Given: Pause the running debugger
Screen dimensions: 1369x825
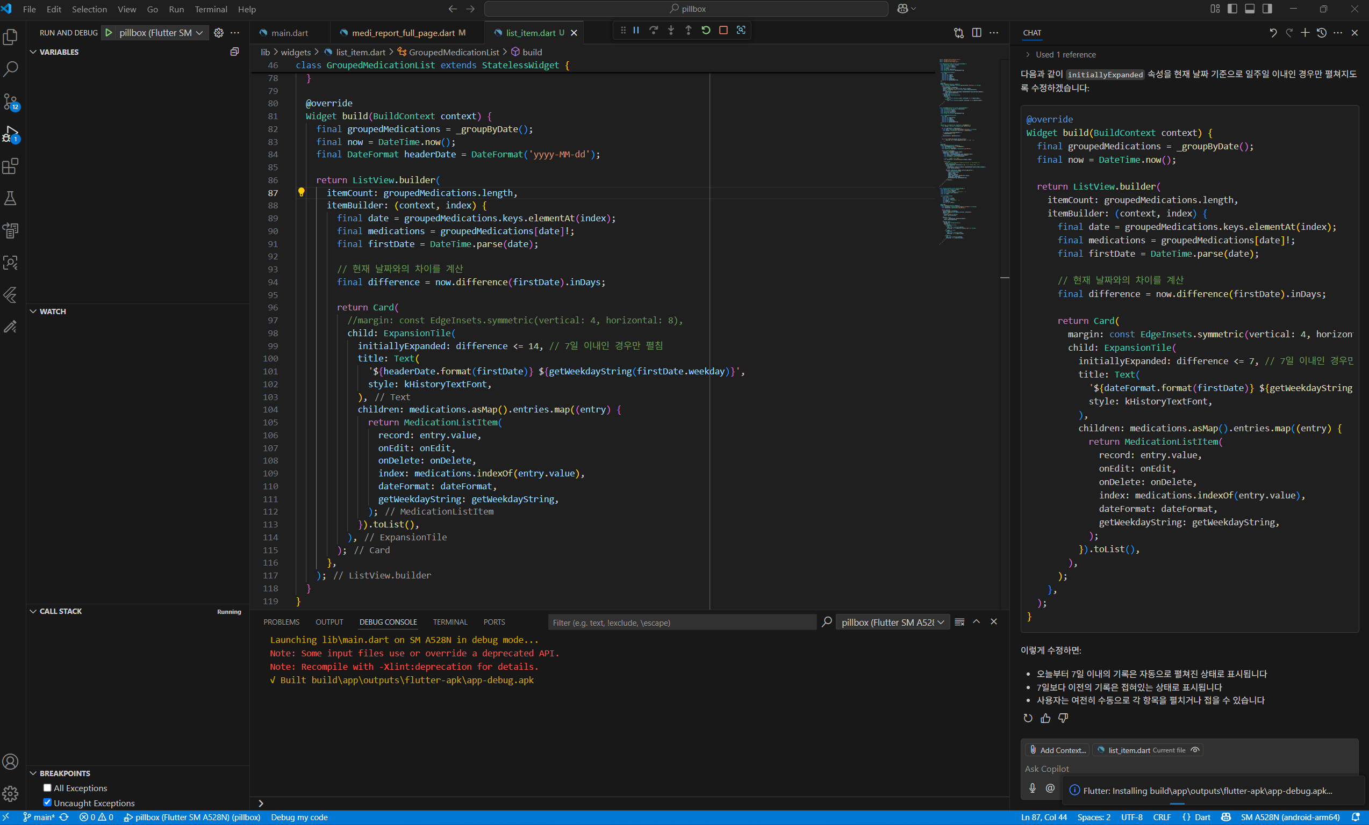Looking at the screenshot, I should [x=636, y=31].
